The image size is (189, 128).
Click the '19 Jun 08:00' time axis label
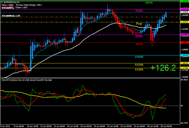pos(99,126)
